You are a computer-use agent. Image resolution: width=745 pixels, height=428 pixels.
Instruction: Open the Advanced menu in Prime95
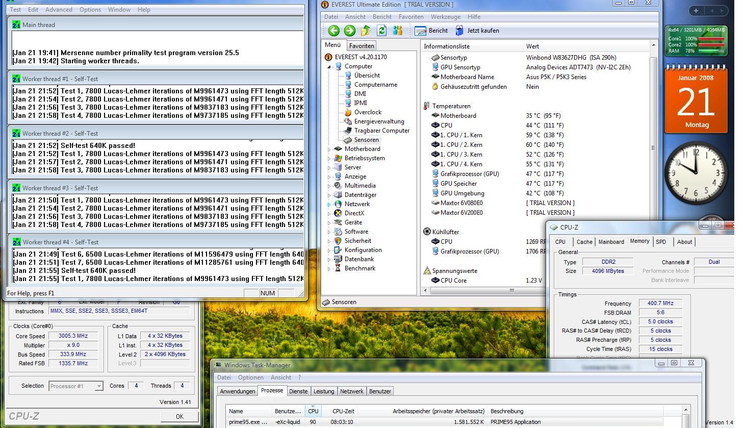(59, 10)
